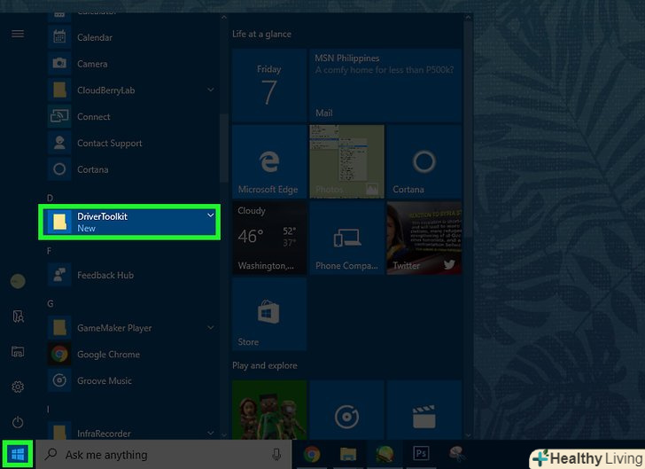The width and height of the screenshot is (645, 469).
Task: Click the tiles panel scroll down arrow
Action: [x=468, y=435]
